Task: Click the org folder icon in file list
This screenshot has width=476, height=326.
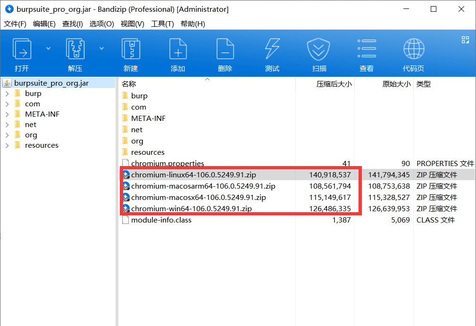Action: tap(125, 141)
